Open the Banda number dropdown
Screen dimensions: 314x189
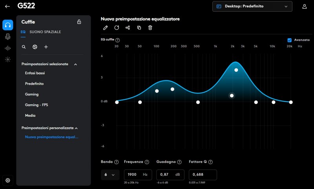[110, 175]
